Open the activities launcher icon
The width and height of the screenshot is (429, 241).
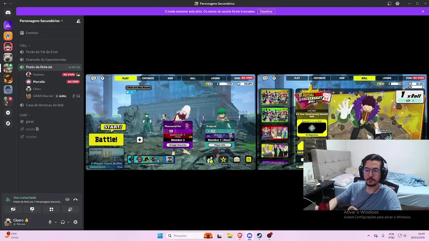pyautogui.click(x=51, y=209)
